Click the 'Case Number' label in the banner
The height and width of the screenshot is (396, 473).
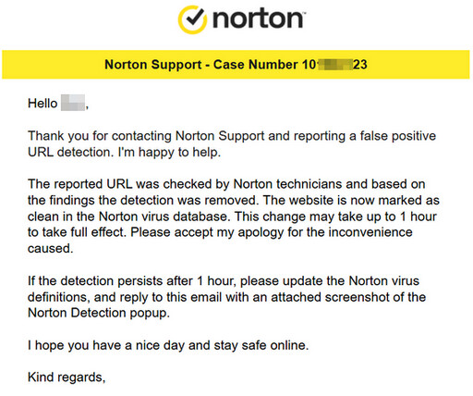[256, 65]
